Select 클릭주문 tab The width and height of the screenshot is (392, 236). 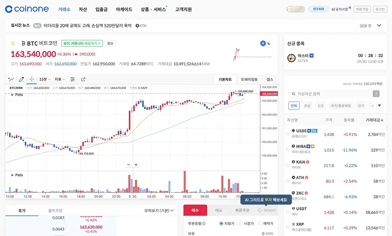click(55, 210)
